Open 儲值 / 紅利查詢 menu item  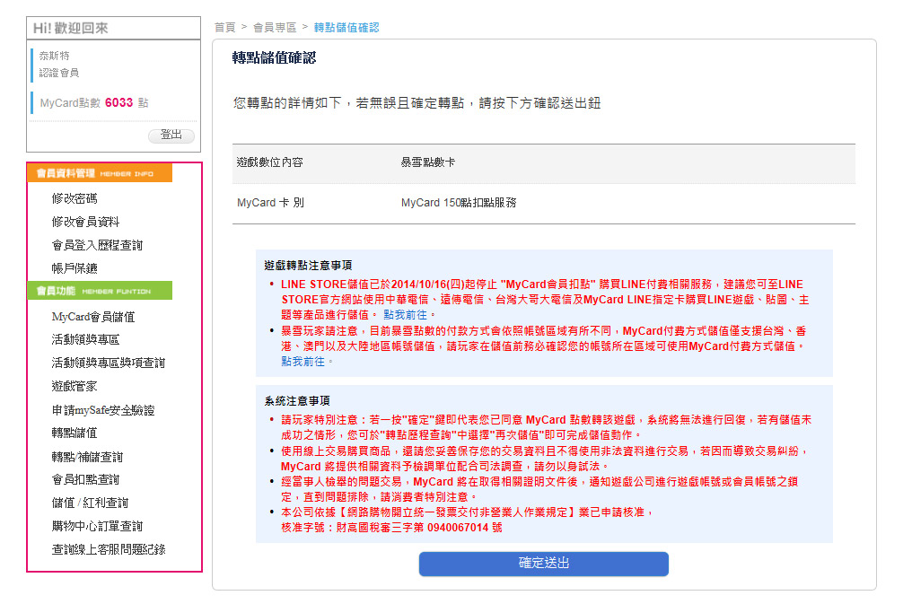(x=90, y=503)
